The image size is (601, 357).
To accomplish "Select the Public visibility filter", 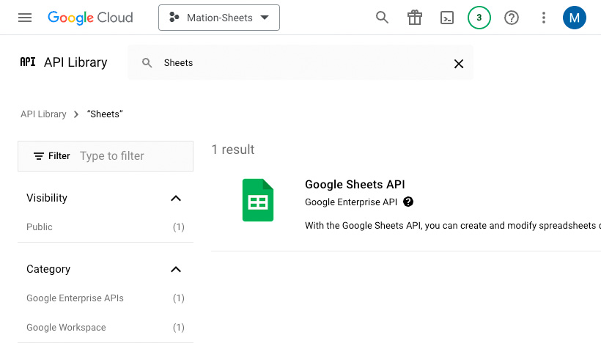I will click(x=106, y=227).
